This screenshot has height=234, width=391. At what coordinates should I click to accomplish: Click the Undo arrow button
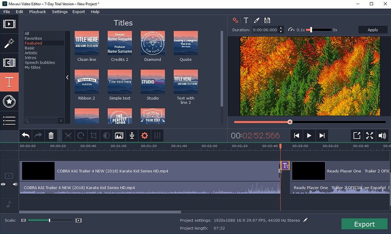click(x=26, y=136)
